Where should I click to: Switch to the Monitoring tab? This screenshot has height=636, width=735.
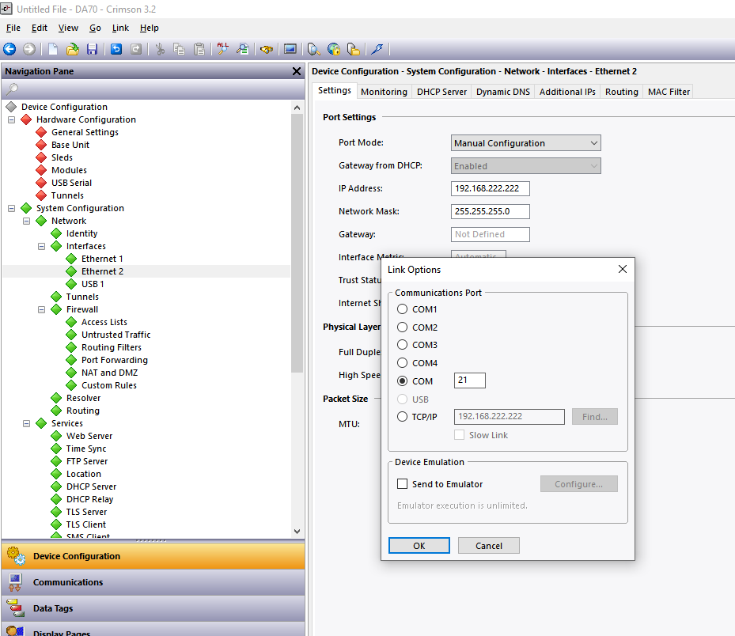click(x=384, y=92)
